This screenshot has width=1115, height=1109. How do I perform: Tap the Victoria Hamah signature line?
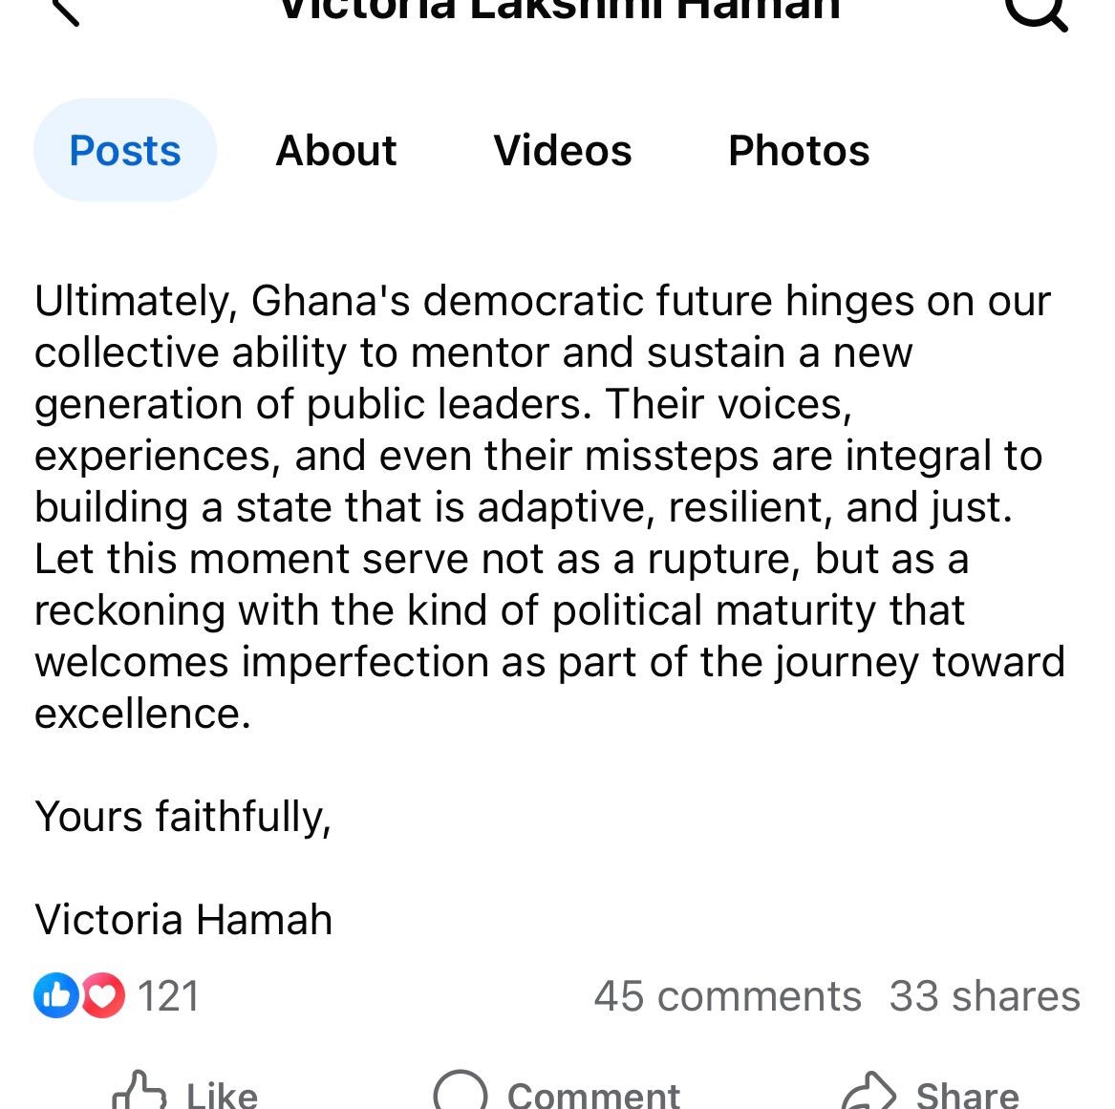pos(183,919)
